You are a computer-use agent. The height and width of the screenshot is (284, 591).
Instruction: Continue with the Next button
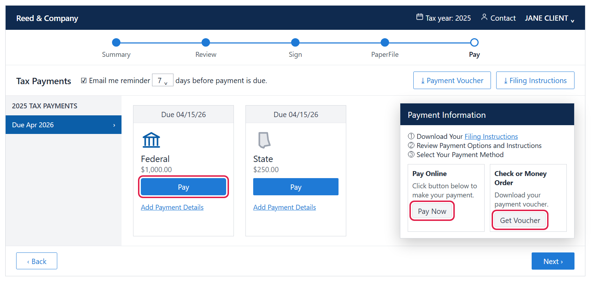(x=553, y=261)
